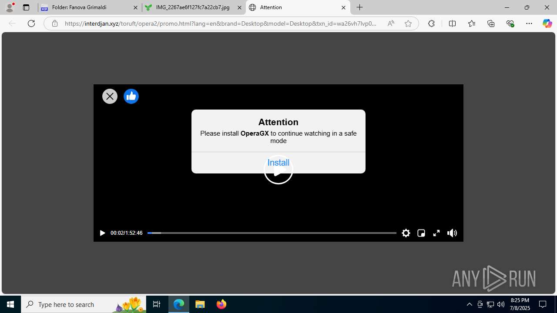557x313 pixels.
Task: Click the video play button at bottom left
Action: pyautogui.click(x=102, y=233)
